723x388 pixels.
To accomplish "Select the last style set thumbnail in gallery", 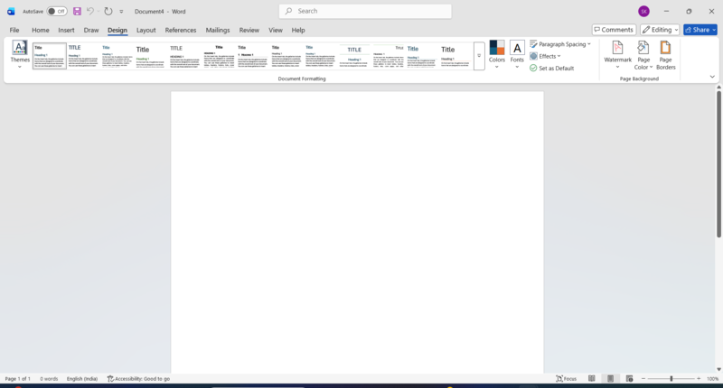I will pyautogui.click(x=455, y=56).
